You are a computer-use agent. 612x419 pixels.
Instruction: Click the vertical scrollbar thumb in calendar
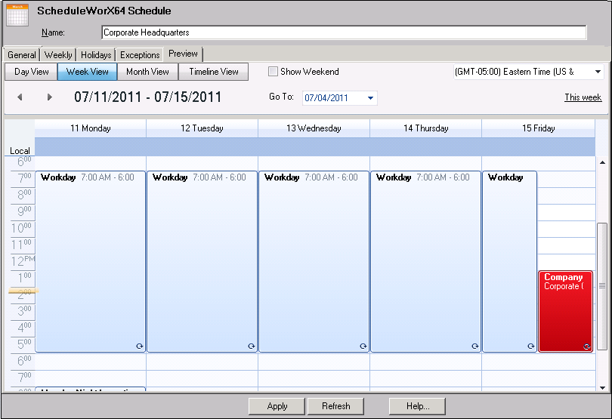[x=602, y=285]
